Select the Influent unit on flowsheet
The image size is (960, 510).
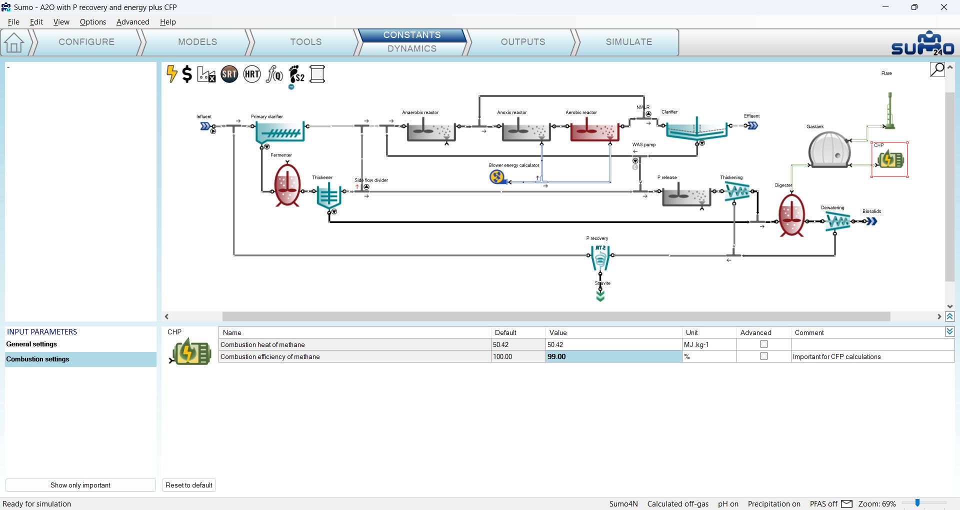205,126
